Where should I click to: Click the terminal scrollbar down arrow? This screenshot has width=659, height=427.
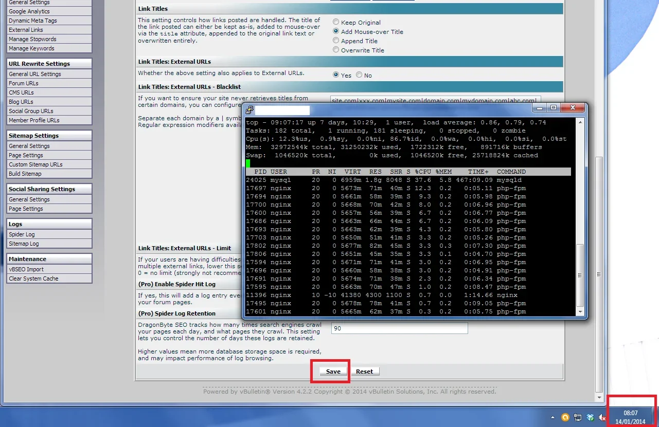[580, 311]
